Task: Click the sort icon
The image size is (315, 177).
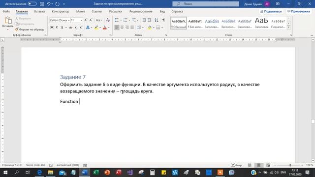Action: pos(157,20)
